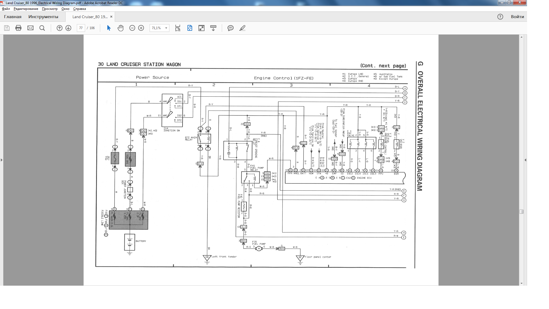Click the 'ENGINE ECU' label
This screenshot has width=549, height=309.
click(x=364, y=178)
